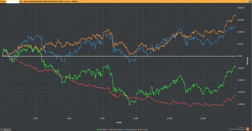Toggle the Net Won legend entry
The height and width of the screenshot is (131, 252).
[x=102, y=130]
